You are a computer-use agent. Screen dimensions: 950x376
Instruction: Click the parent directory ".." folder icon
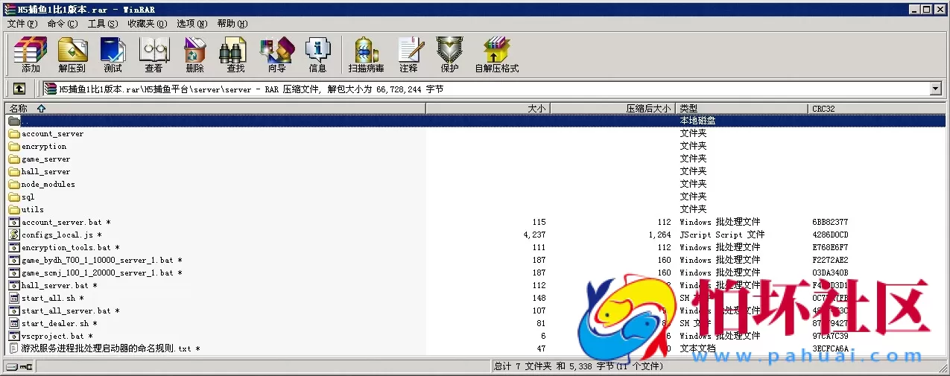[14, 121]
